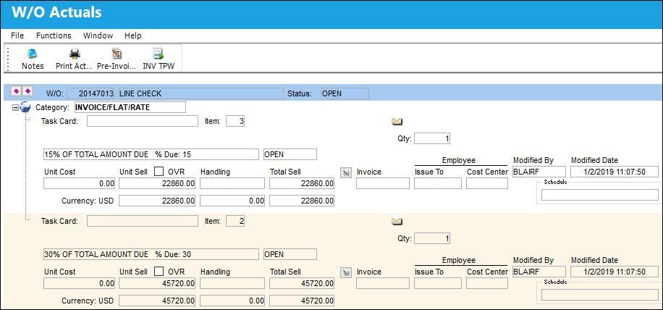Click the empty Handling field of Item 3
The image size is (663, 310).
pos(232,183)
